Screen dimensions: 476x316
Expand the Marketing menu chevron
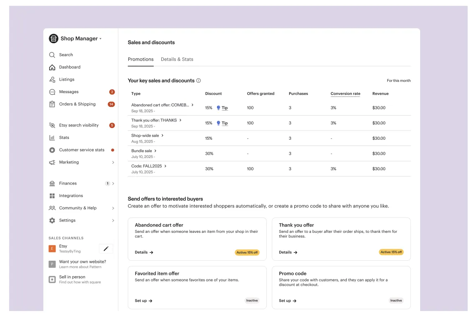tap(113, 163)
